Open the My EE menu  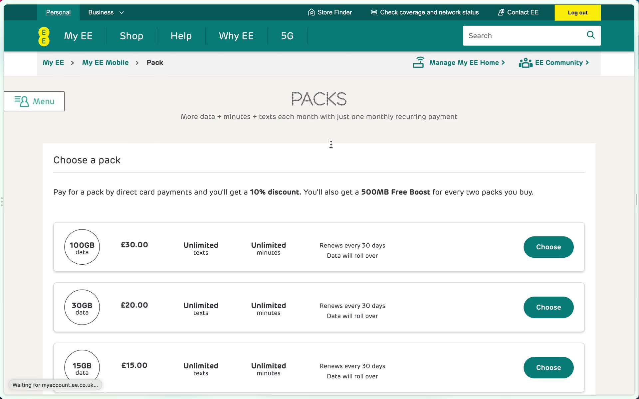point(78,36)
